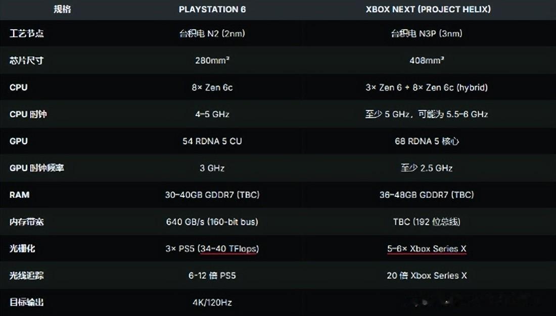The height and width of the screenshot is (316, 556).
Task: Click the 408mm² chip size value
Action: click(427, 61)
